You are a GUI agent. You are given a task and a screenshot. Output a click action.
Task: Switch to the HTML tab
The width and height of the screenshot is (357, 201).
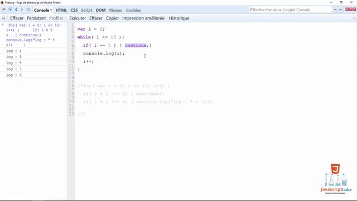[61, 10]
